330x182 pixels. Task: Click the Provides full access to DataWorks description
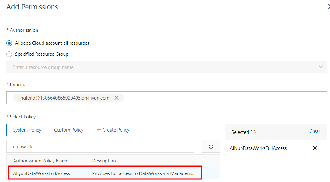(143, 173)
